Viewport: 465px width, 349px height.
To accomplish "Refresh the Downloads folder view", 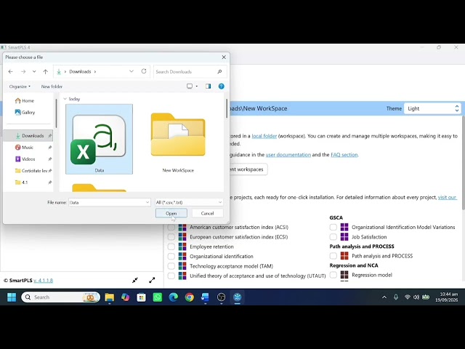I will tap(144, 71).
